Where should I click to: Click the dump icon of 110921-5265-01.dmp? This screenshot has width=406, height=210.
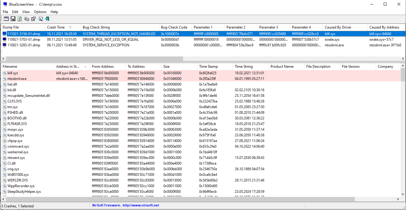click(4, 45)
